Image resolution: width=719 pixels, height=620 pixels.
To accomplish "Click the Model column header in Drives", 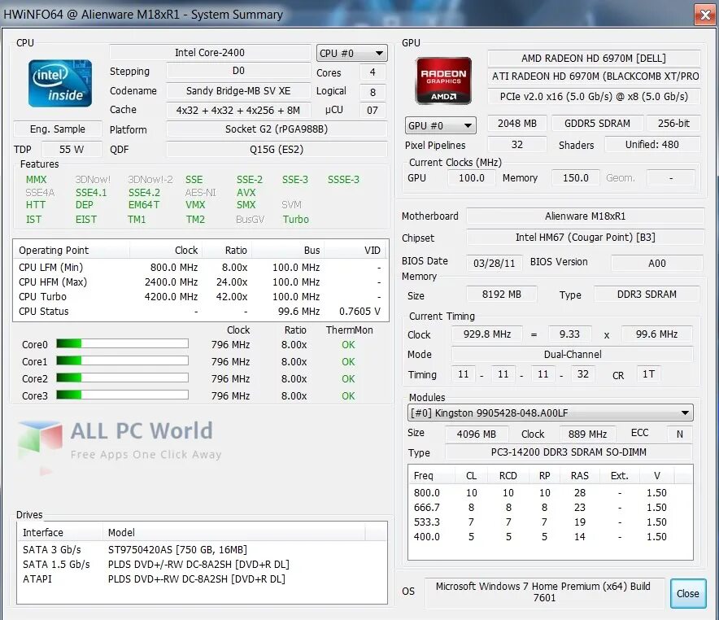I will 234,532.
